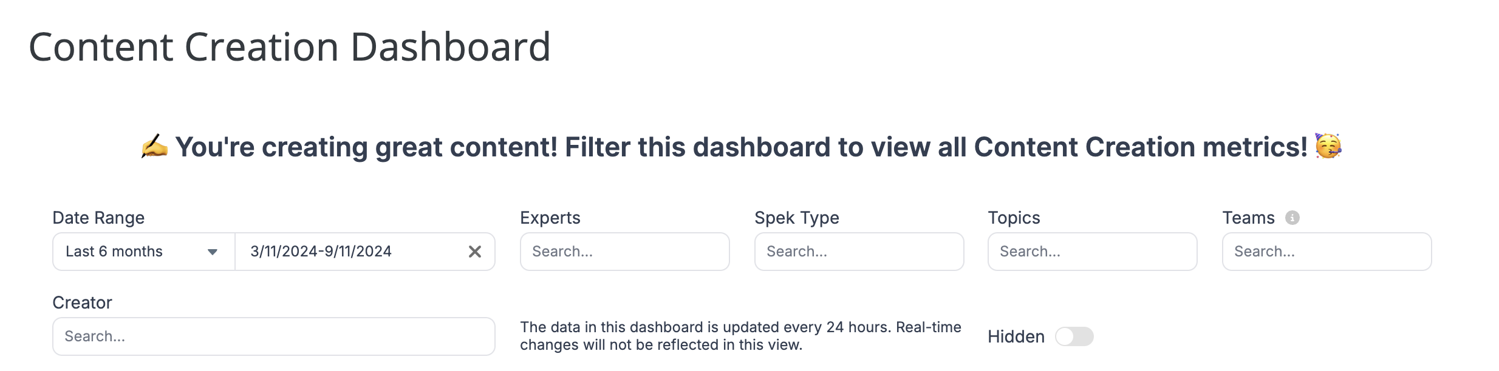Click the Creator label

(82, 302)
